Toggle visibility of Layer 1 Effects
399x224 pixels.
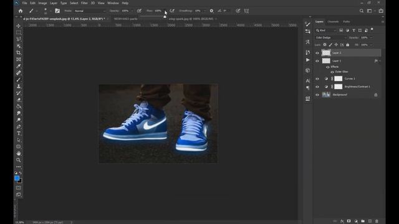click(x=328, y=67)
